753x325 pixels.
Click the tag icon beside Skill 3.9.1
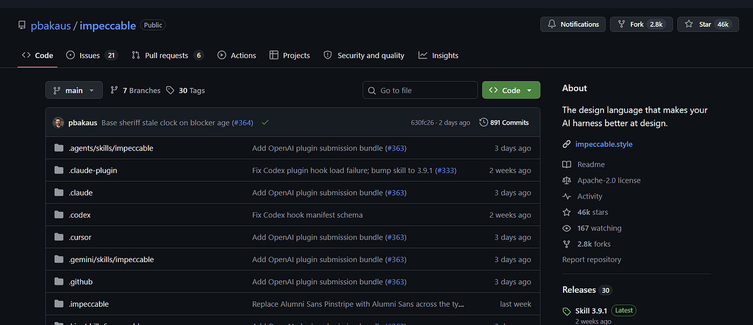tap(566, 311)
